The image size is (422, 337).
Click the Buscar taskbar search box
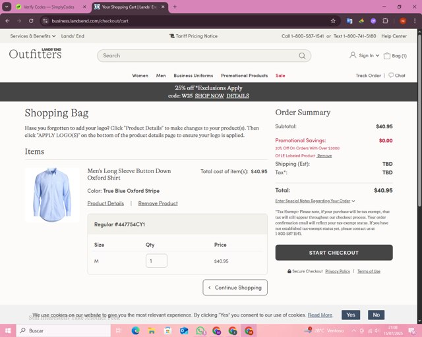pos(64,330)
